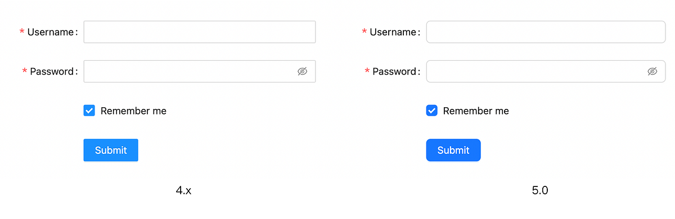Click the 4.x version caption
Viewport: 675px width, 219px height.
pyautogui.click(x=184, y=190)
